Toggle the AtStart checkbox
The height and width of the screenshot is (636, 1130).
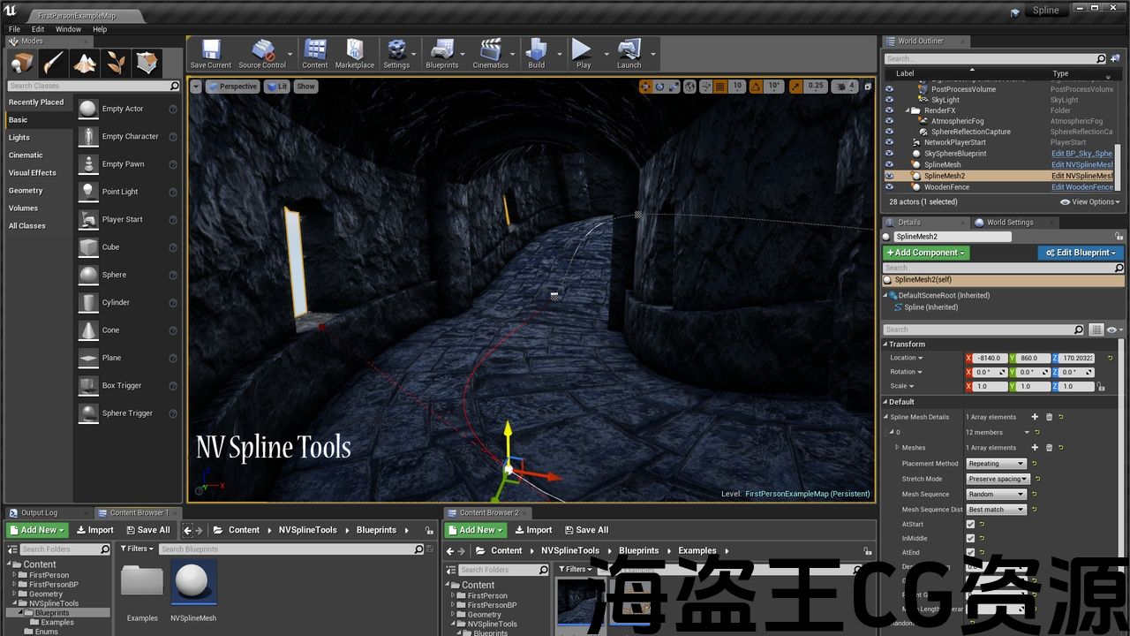tap(970, 524)
